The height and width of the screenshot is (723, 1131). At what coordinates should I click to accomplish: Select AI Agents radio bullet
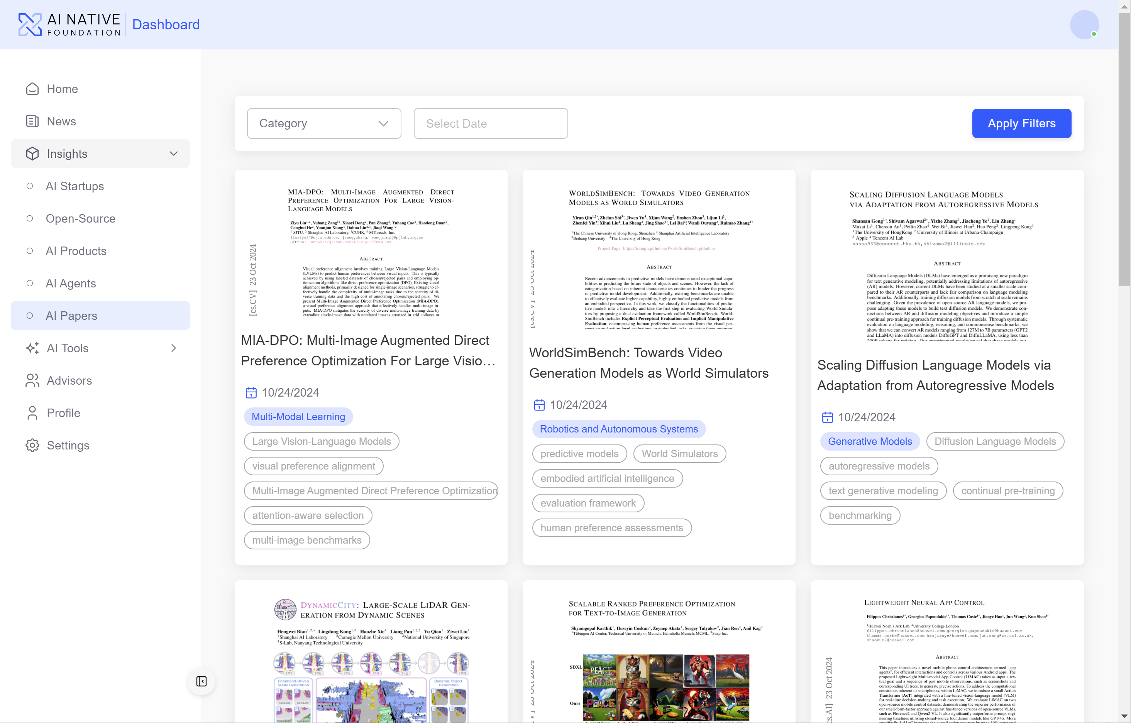[x=30, y=283]
